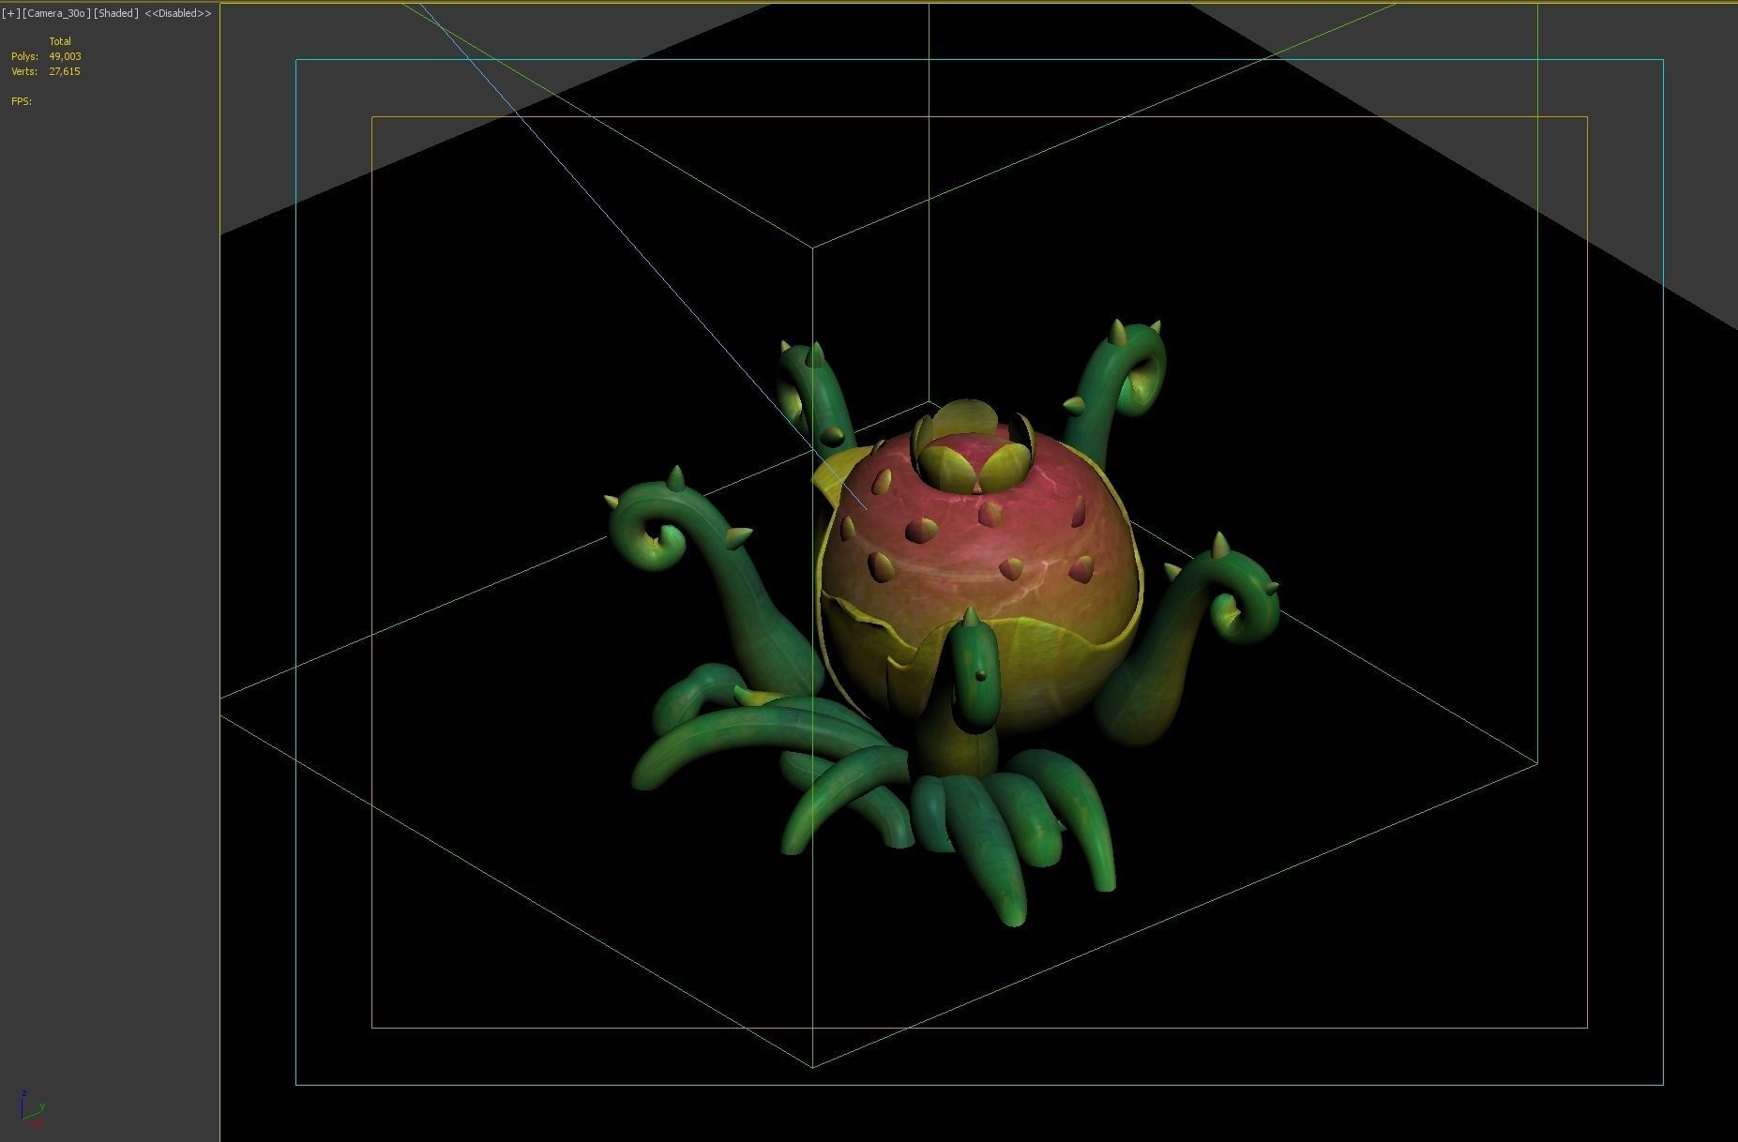Open the Shaded shading viewport menu

[x=116, y=13]
